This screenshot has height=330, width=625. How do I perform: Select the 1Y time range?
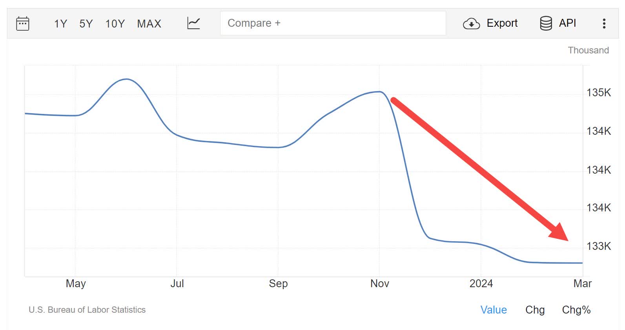60,24
